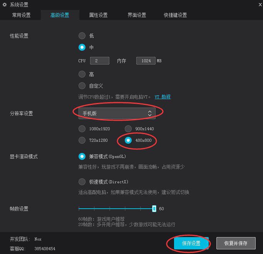Screen dimensions: 263x254
Task: Choose the 自定义 performance option
Action: (x=82, y=86)
